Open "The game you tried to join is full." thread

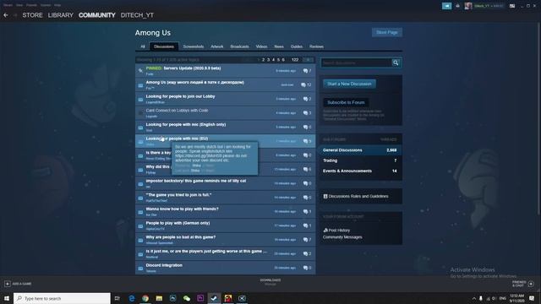click(x=225, y=198)
